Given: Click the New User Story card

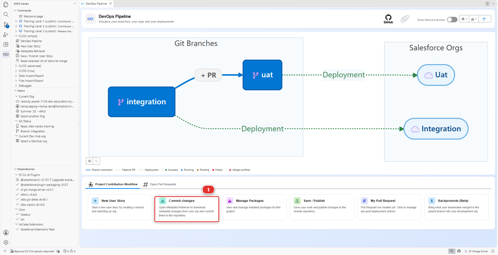Looking at the screenshot, I should [120, 207].
